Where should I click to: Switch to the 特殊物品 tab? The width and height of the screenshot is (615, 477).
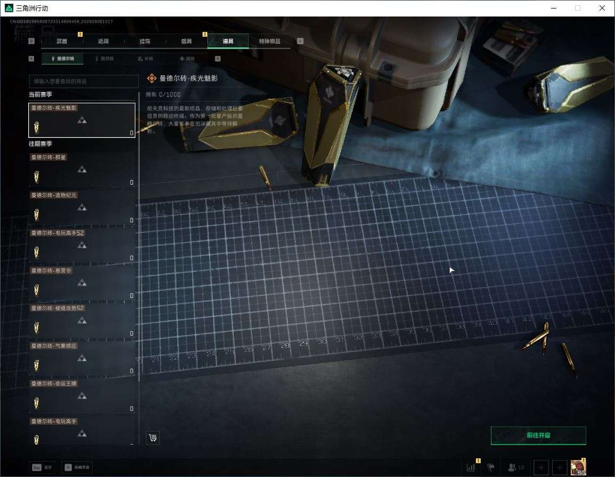tap(270, 41)
